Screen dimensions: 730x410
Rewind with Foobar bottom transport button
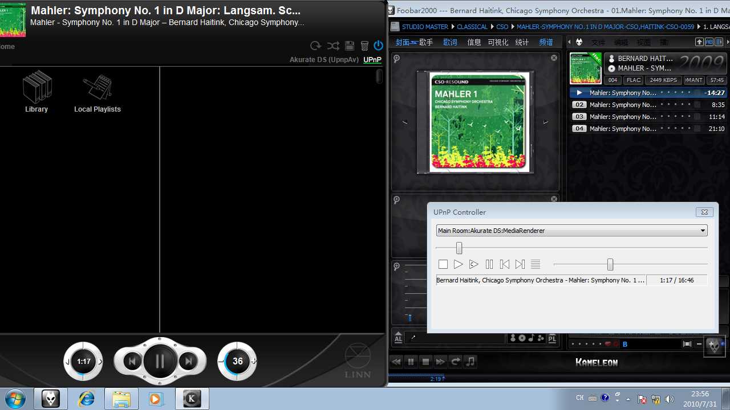[x=396, y=362]
